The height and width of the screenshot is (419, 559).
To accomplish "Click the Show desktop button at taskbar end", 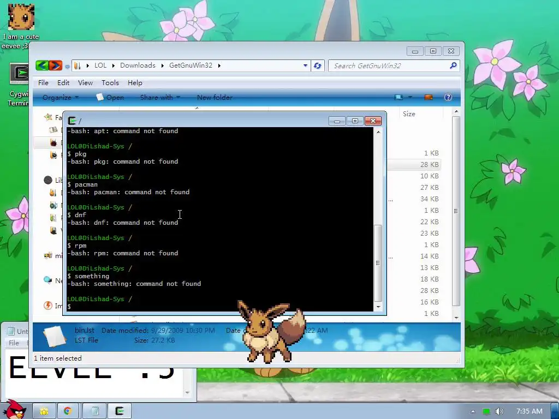I will (555, 411).
